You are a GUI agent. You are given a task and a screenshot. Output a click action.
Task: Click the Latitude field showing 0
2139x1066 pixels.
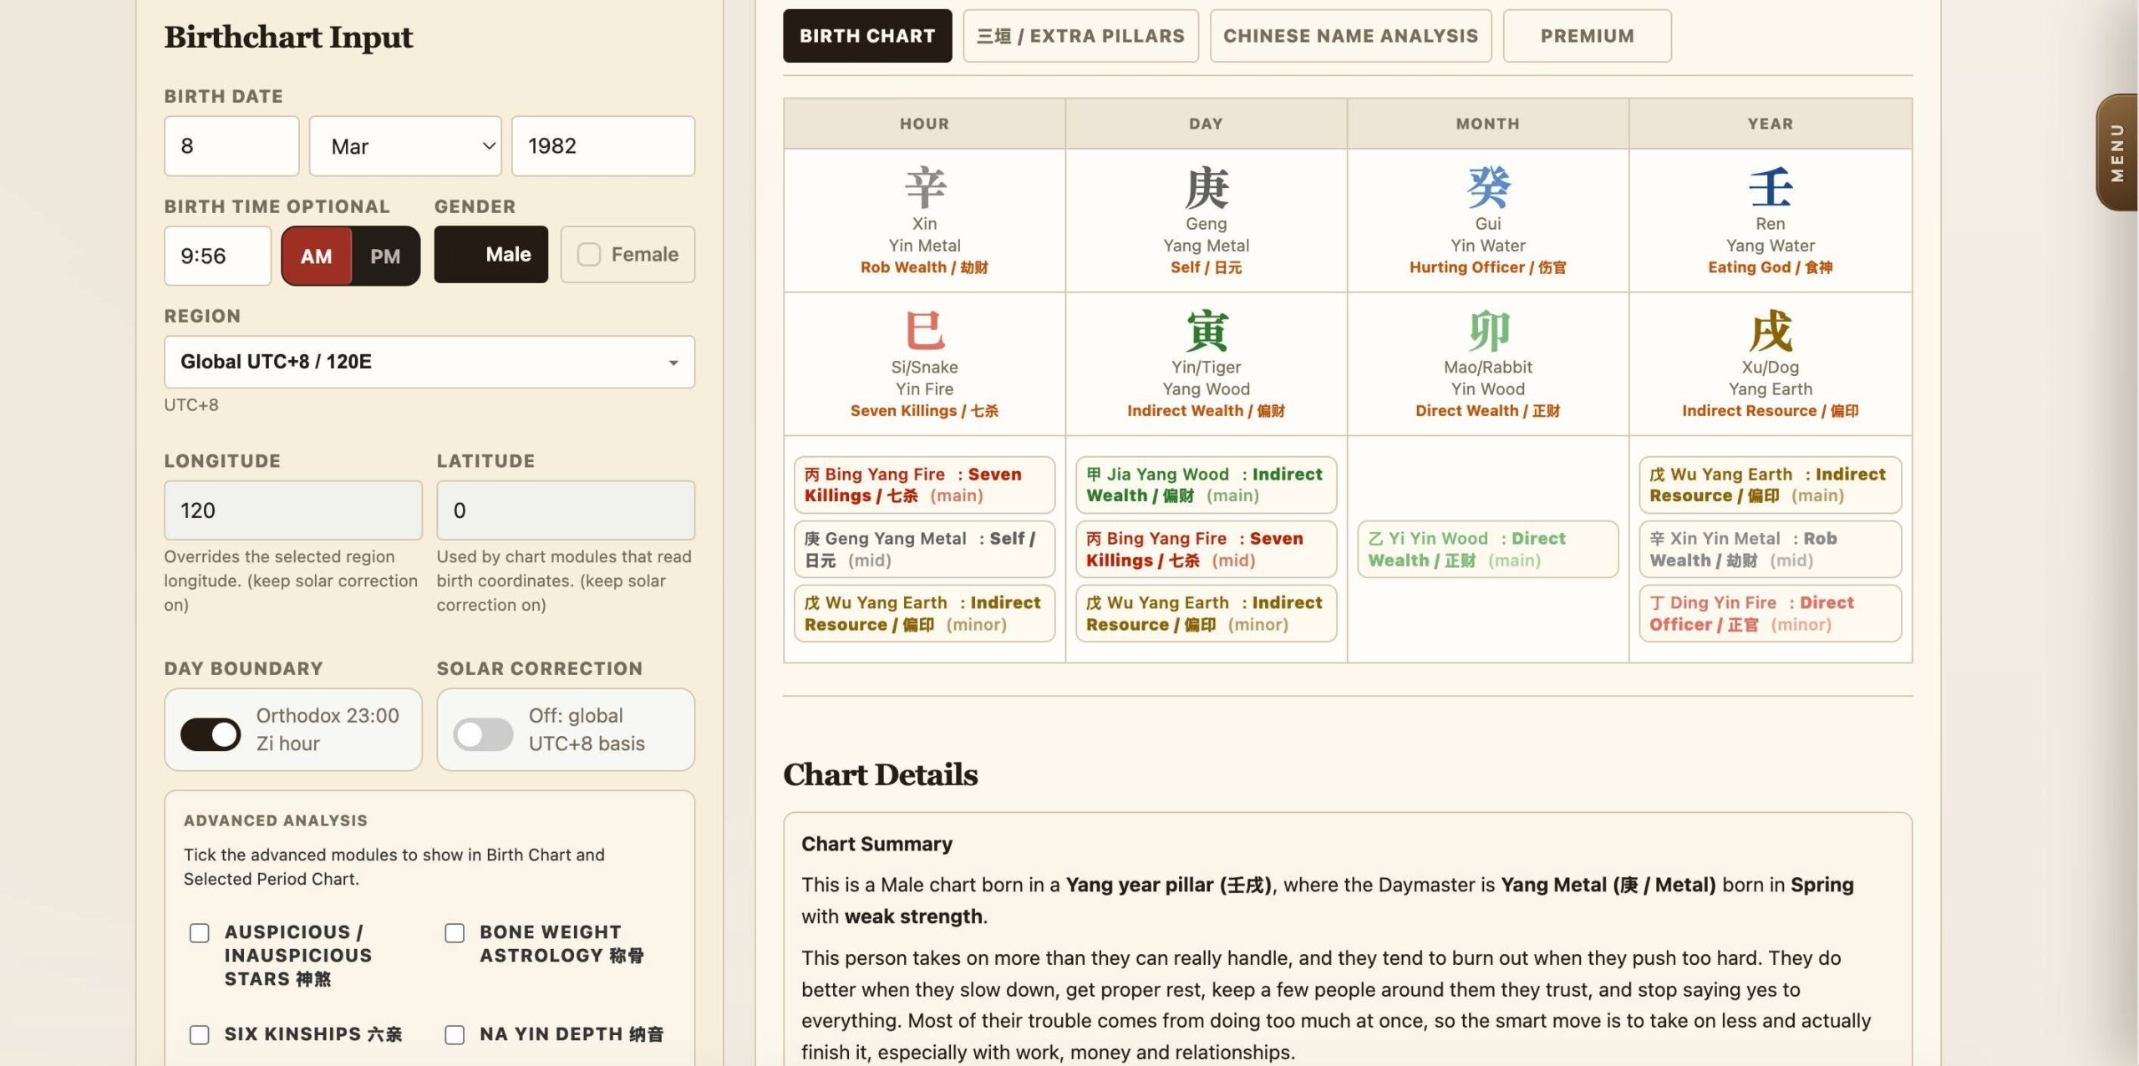click(x=566, y=510)
